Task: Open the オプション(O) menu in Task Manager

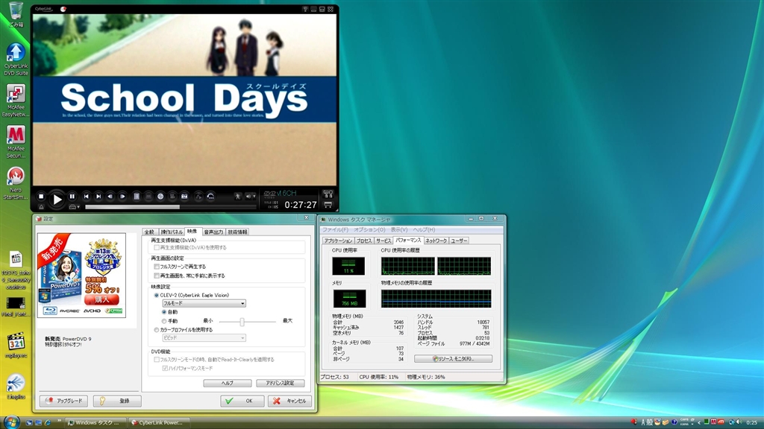Action: point(369,229)
